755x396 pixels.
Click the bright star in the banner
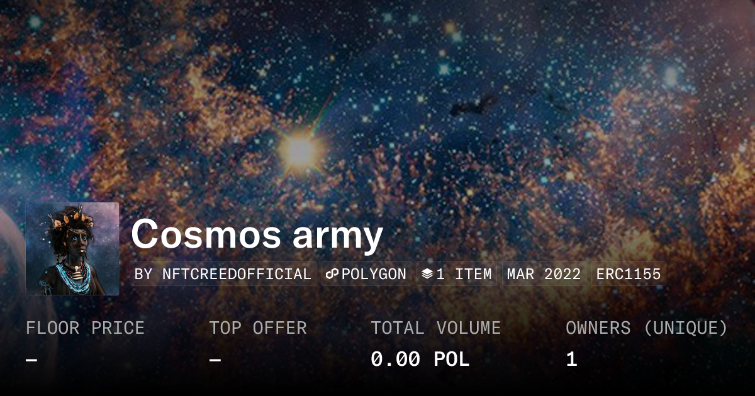tap(299, 150)
